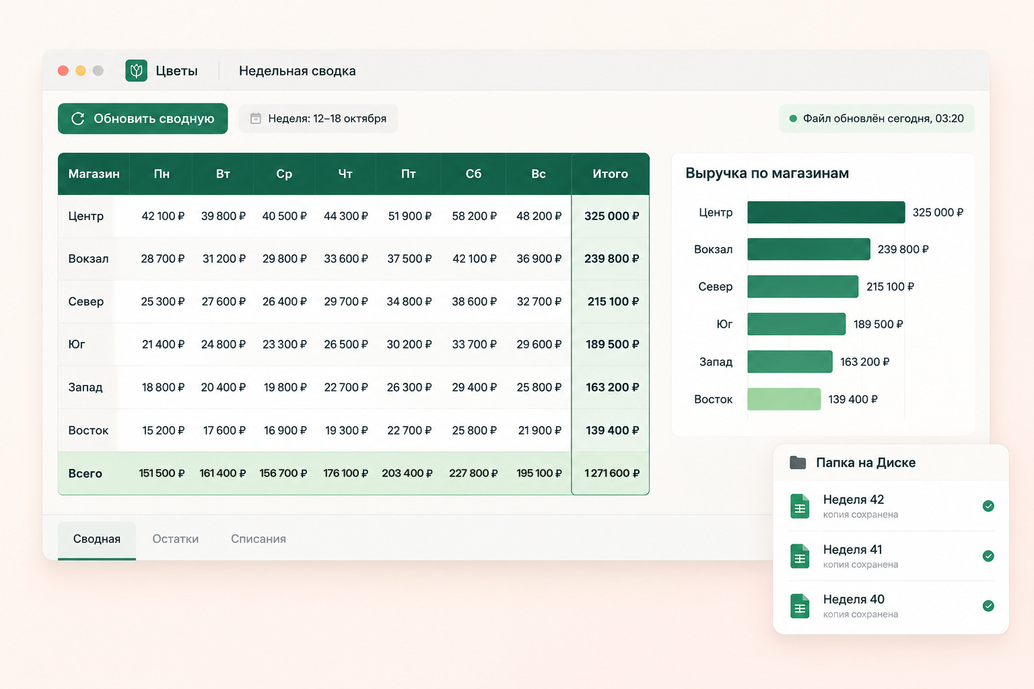The height and width of the screenshot is (689, 1034).
Task: Click the refresh arrow icon in Обновить сводную
Action: pos(78,118)
